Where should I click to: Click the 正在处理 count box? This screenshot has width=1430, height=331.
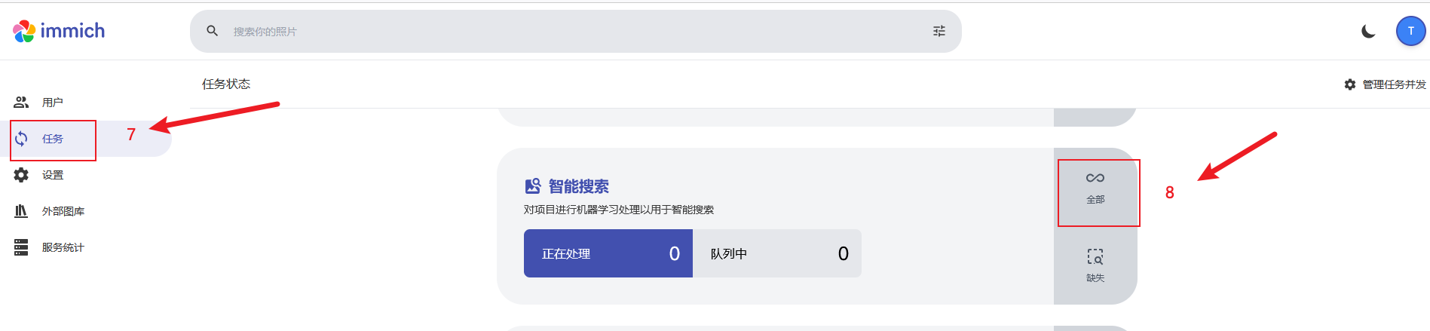(x=608, y=253)
